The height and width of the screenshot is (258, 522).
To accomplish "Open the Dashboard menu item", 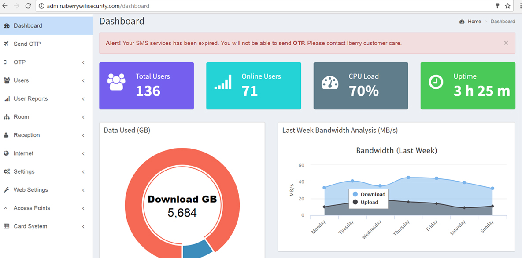I will 28,25.
